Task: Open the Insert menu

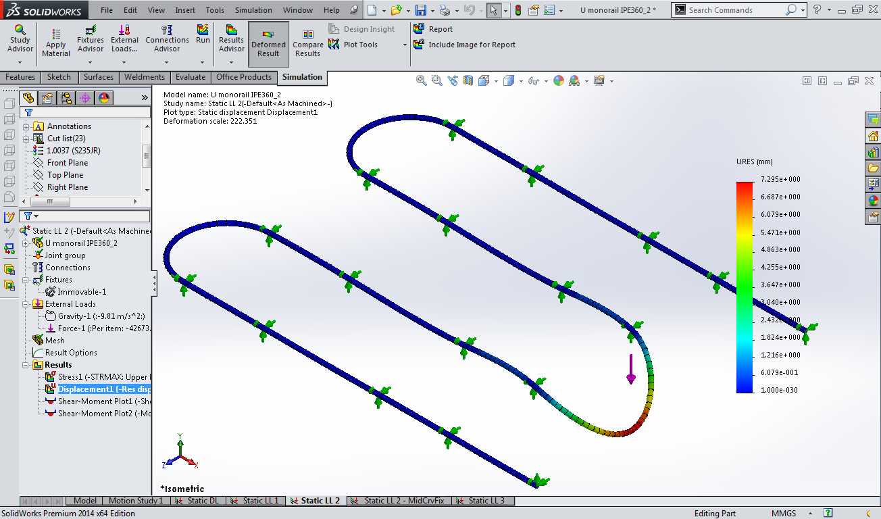Action: pos(185,10)
